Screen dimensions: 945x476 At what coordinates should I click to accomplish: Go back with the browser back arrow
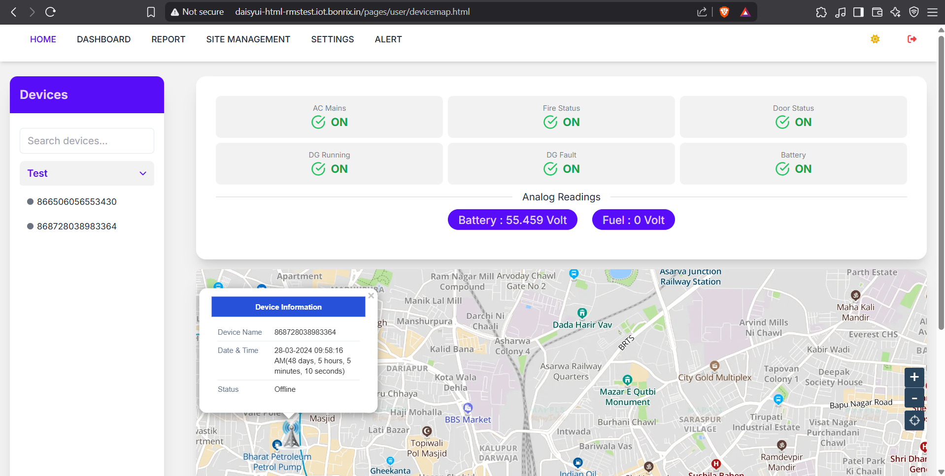[x=14, y=12]
